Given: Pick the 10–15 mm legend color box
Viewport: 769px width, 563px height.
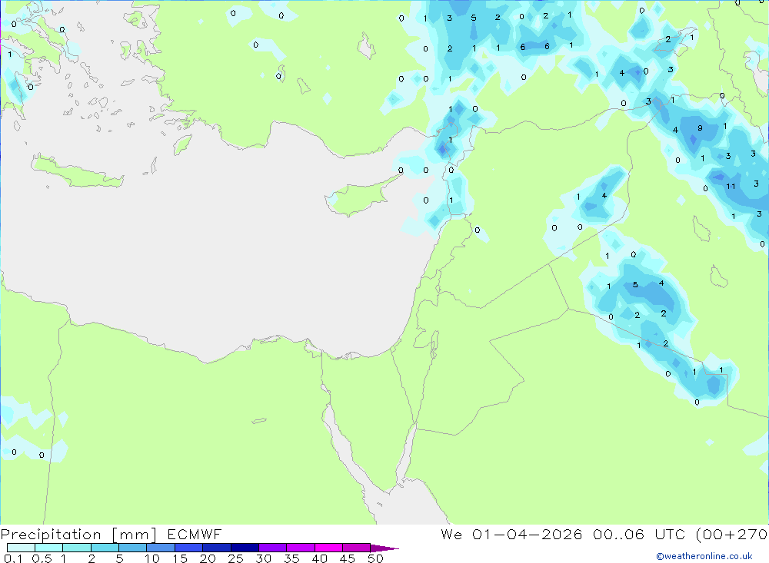Looking at the screenshot, I should (161, 548).
